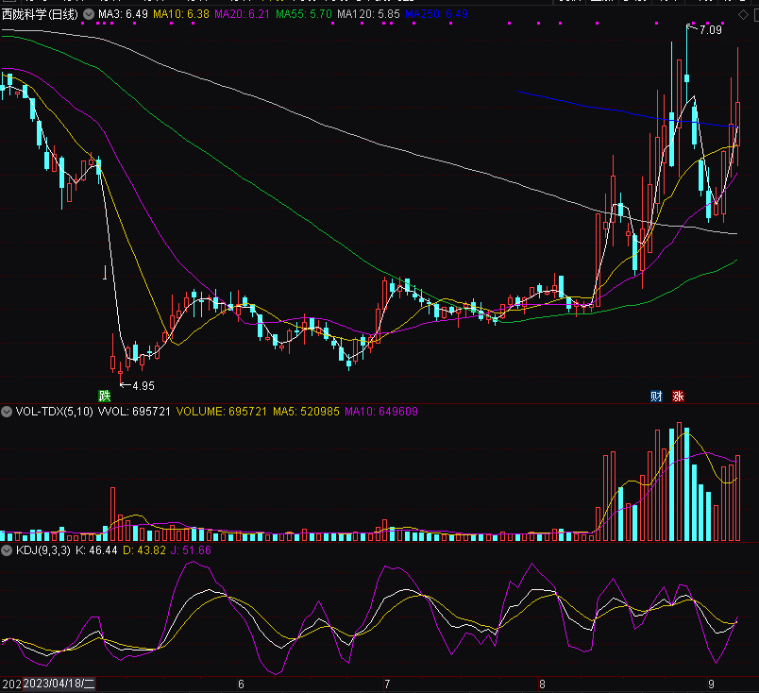This screenshot has height=693, width=759.
Task: Select the 西陇科学(日线) chart title
Action: click(x=41, y=15)
